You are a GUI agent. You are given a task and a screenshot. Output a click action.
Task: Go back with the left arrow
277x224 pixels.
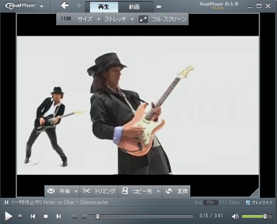tap(64, 5)
